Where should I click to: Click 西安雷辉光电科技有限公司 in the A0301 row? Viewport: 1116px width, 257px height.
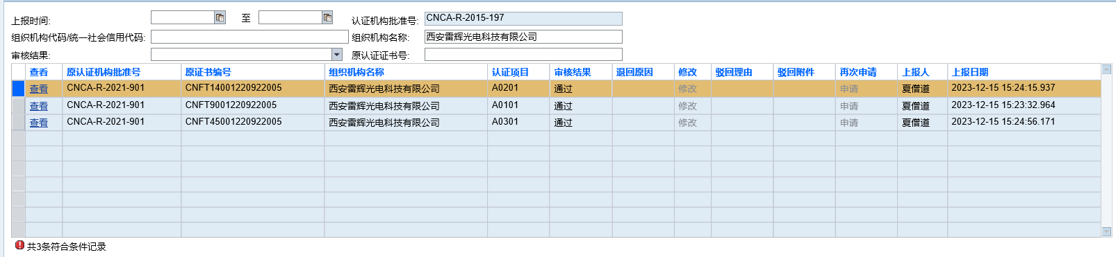[x=384, y=123]
